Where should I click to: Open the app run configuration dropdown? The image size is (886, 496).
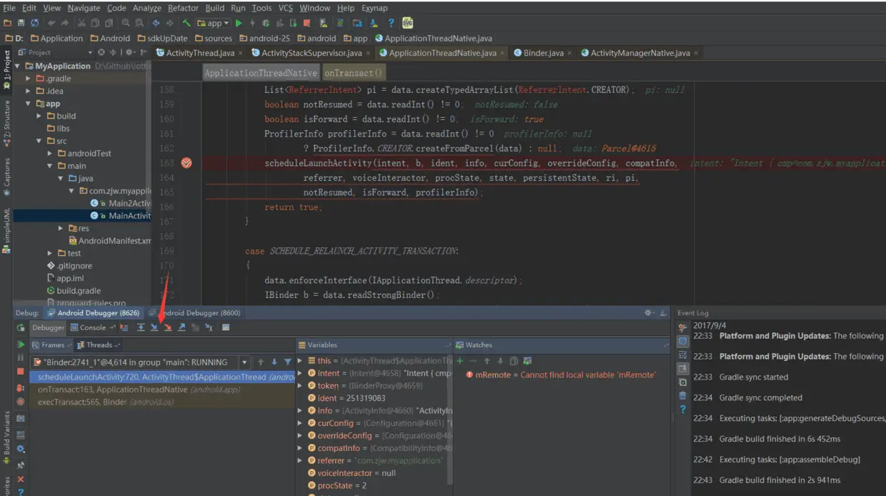pyautogui.click(x=214, y=23)
